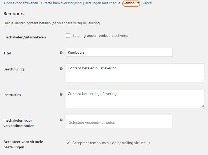Image resolution: width=208 pixels, height=155 pixels.
Task: Click help icon next to Titel
Action: coord(61,53)
